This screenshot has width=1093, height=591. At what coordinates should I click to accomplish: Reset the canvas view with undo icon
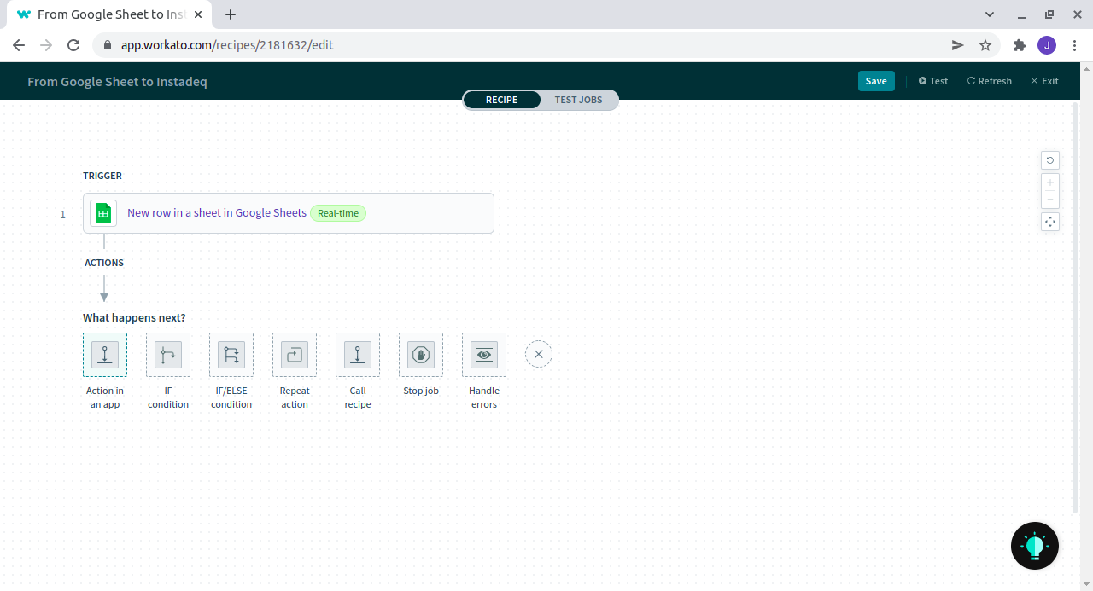[1050, 160]
